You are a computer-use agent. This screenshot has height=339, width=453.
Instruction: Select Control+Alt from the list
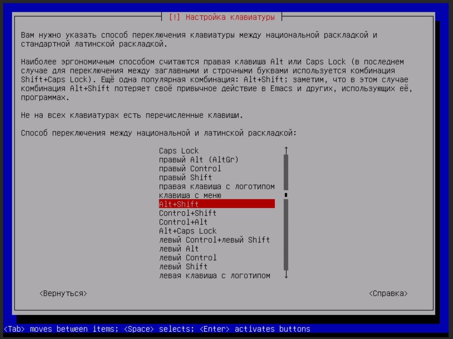click(x=183, y=222)
